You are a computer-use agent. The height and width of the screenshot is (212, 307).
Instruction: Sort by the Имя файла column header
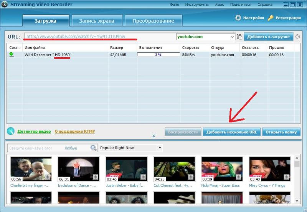[65, 47]
